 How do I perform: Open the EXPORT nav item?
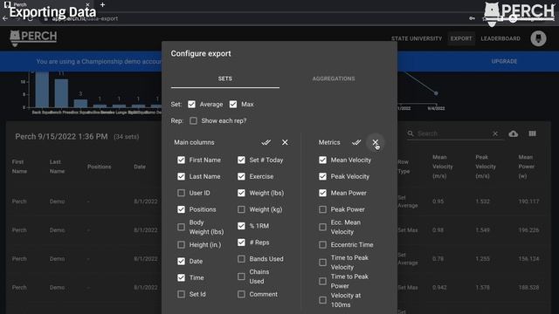[461, 38]
